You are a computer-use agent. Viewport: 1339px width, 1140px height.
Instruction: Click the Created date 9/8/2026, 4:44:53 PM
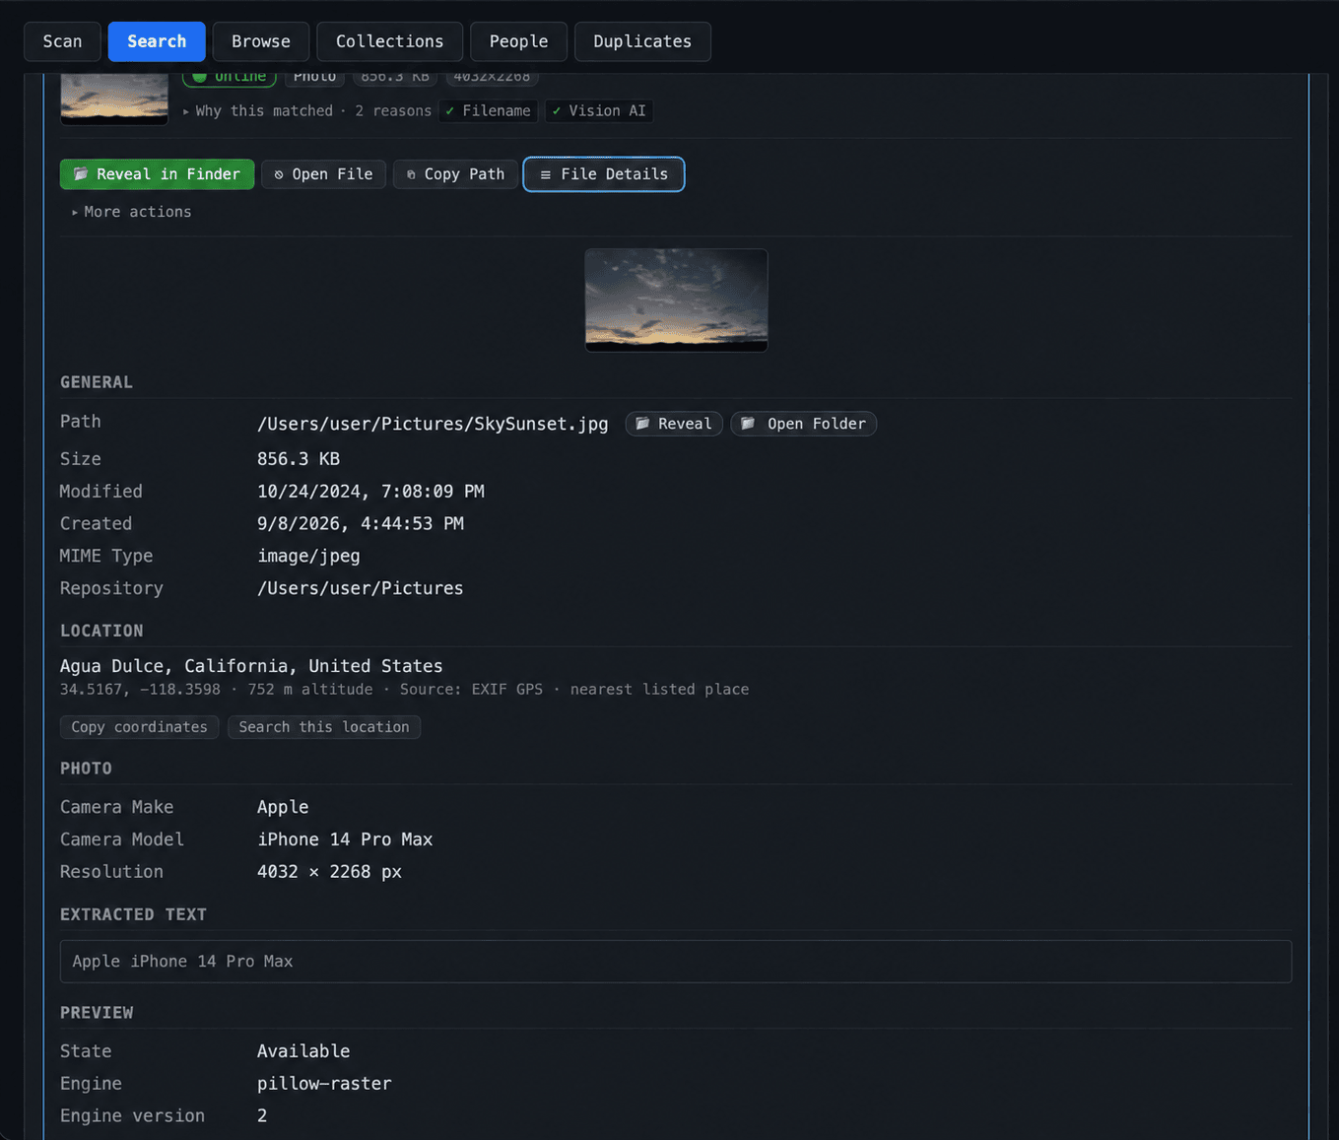[x=361, y=524]
